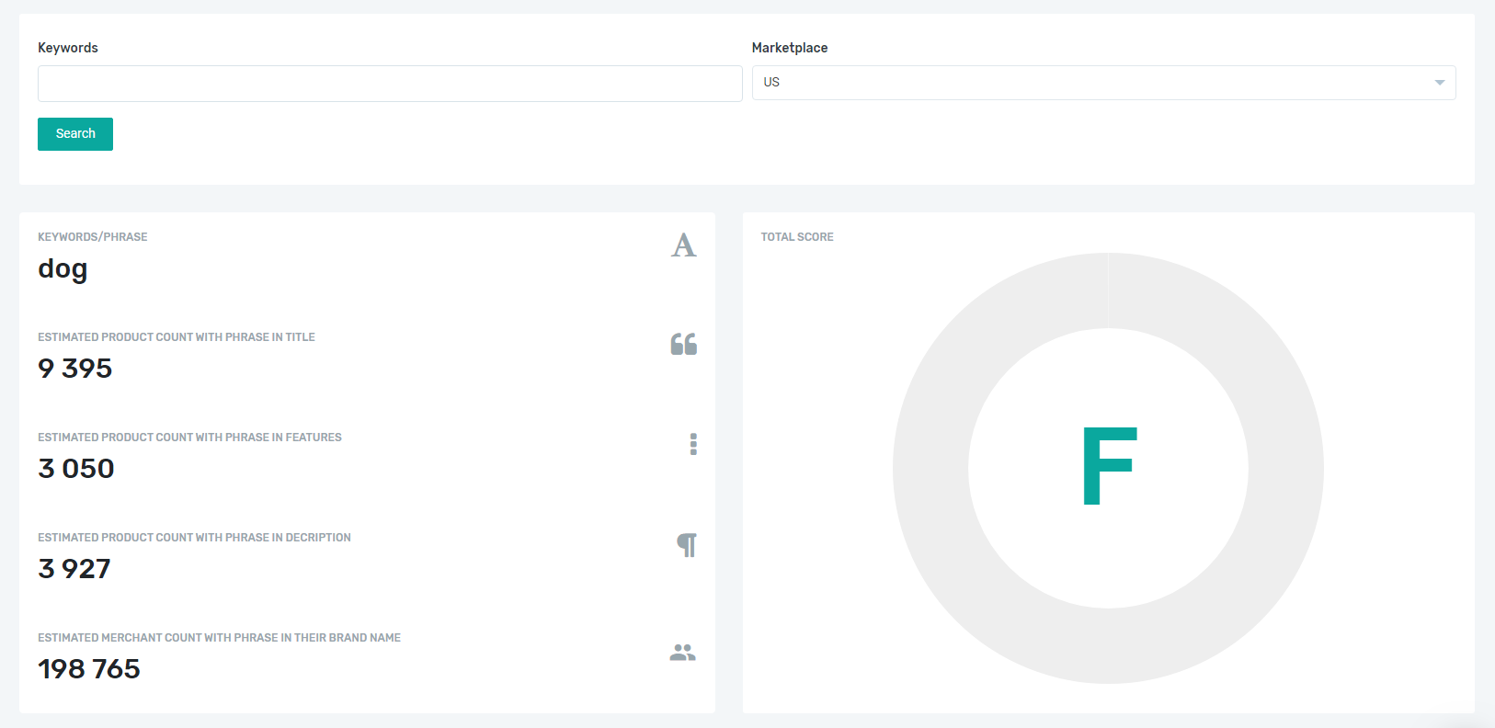Open the Marketplace US dropdown
Image resolution: width=1495 pixels, height=728 pixels.
pyautogui.click(x=1103, y=83)
